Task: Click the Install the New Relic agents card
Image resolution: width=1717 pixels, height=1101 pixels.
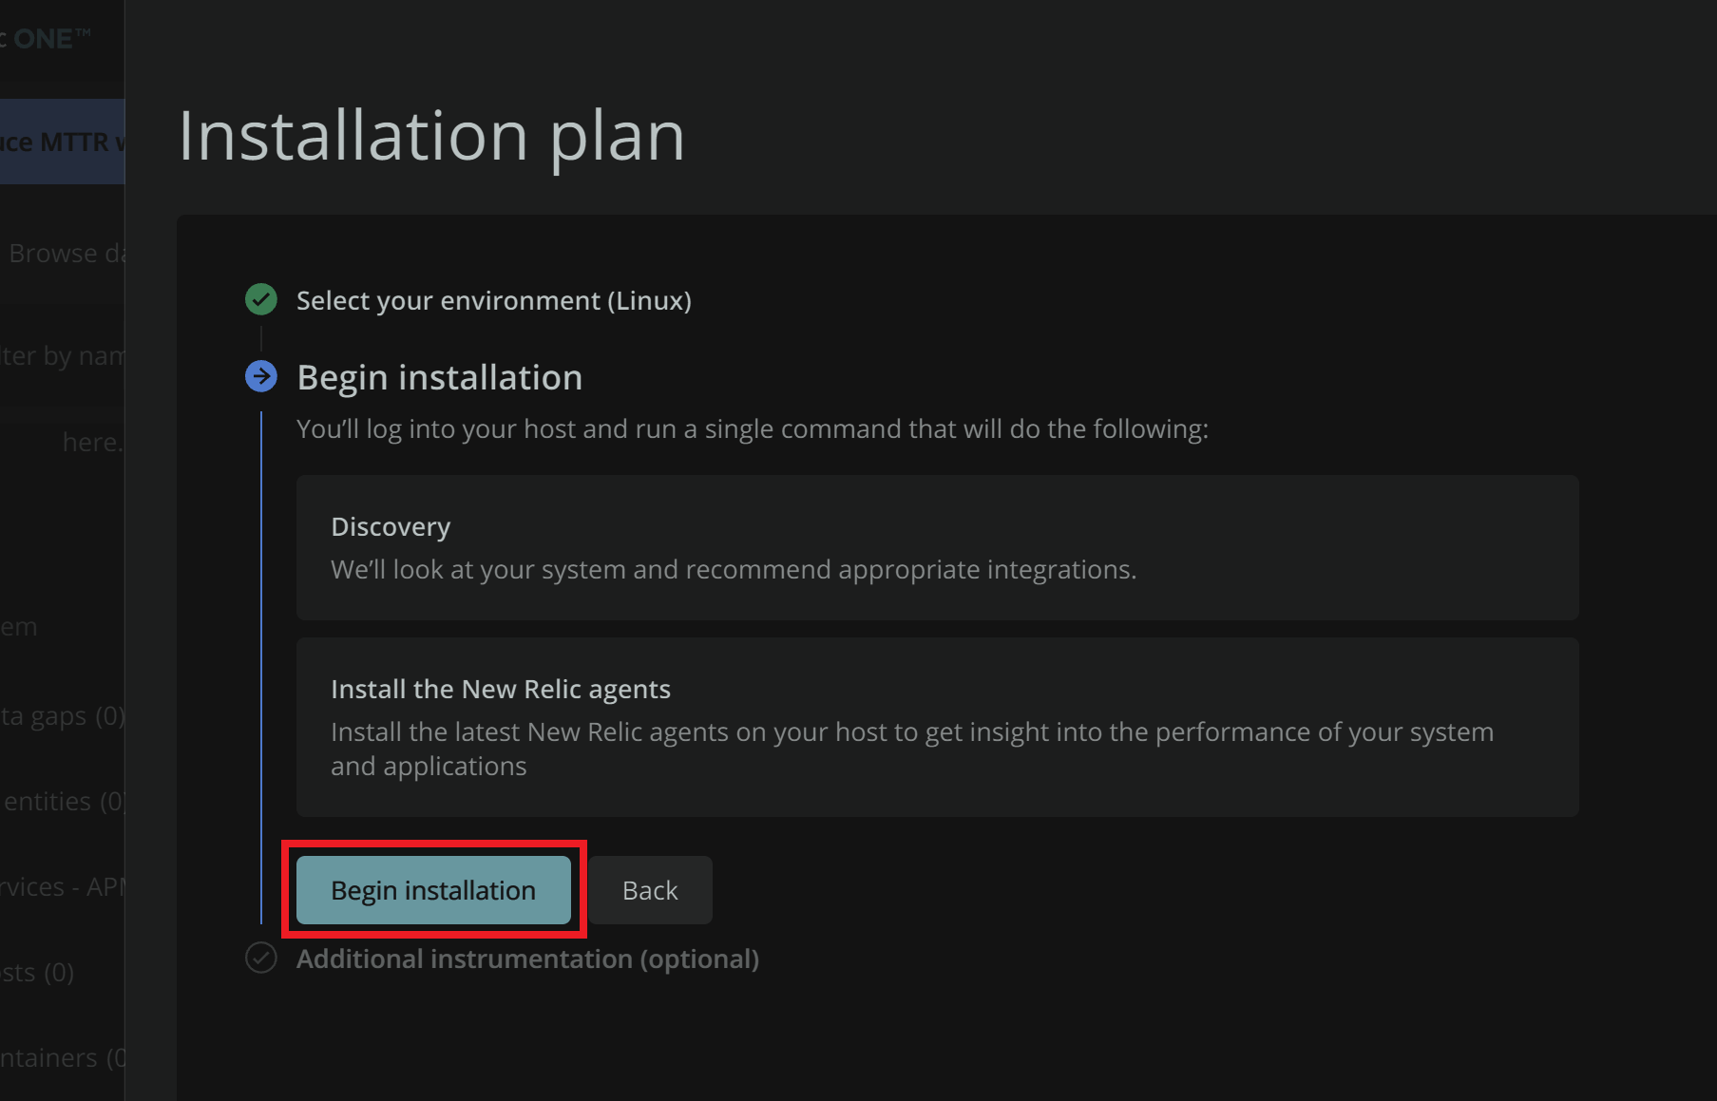Action: pos(938,727)
